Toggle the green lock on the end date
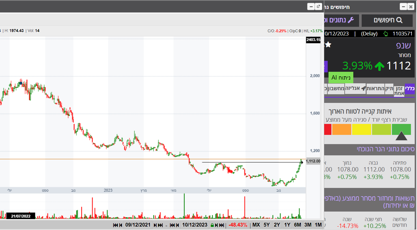The width and height of the screenshot is (417, 230). click(212, 225)
